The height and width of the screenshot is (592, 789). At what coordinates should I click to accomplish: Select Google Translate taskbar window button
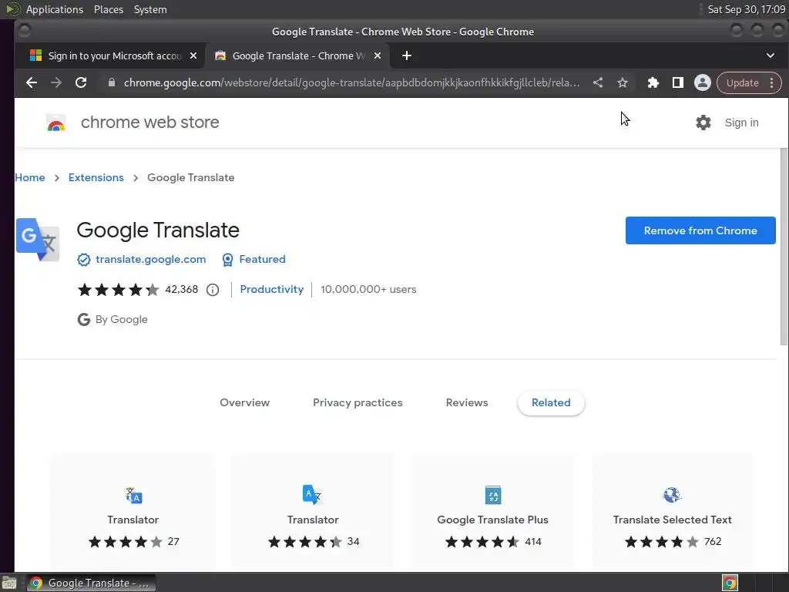click(91, 583)
